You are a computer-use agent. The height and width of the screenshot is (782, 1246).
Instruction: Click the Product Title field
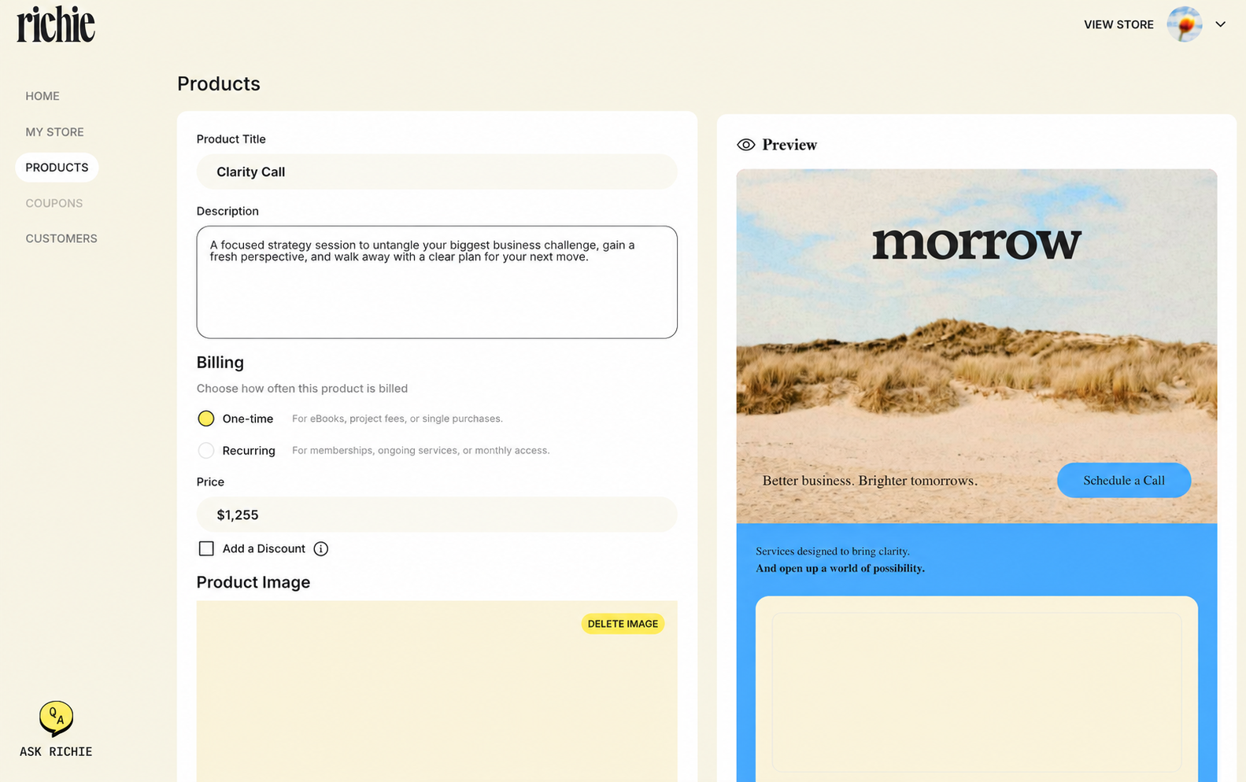pyautogui.click(x=437, y=172)
